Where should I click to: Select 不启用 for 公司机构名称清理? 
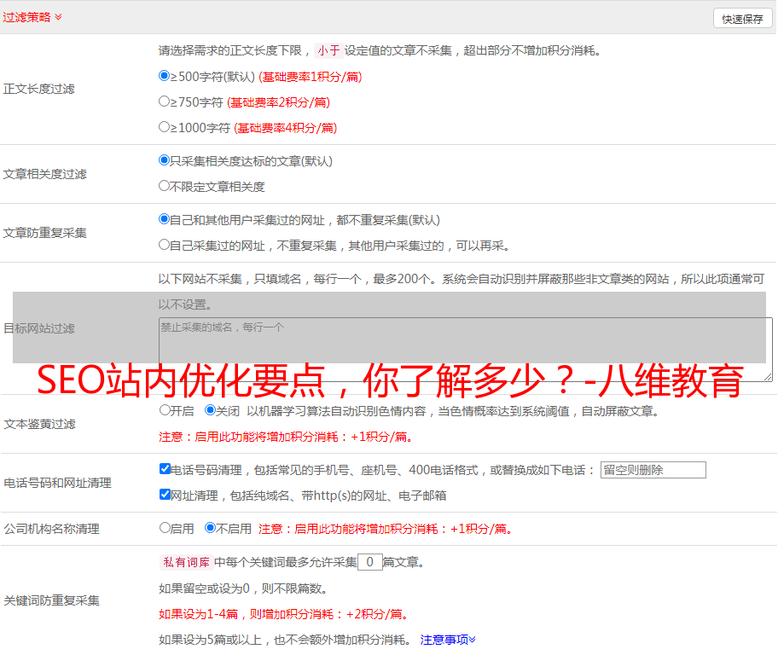point(211,528)
